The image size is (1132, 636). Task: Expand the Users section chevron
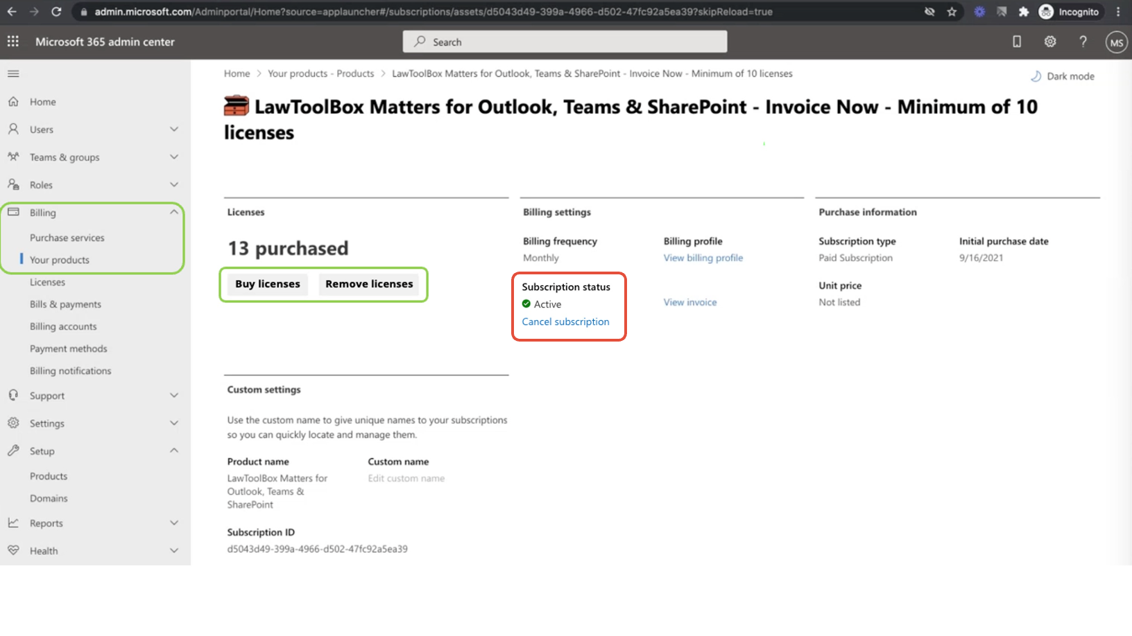(174, 129)
